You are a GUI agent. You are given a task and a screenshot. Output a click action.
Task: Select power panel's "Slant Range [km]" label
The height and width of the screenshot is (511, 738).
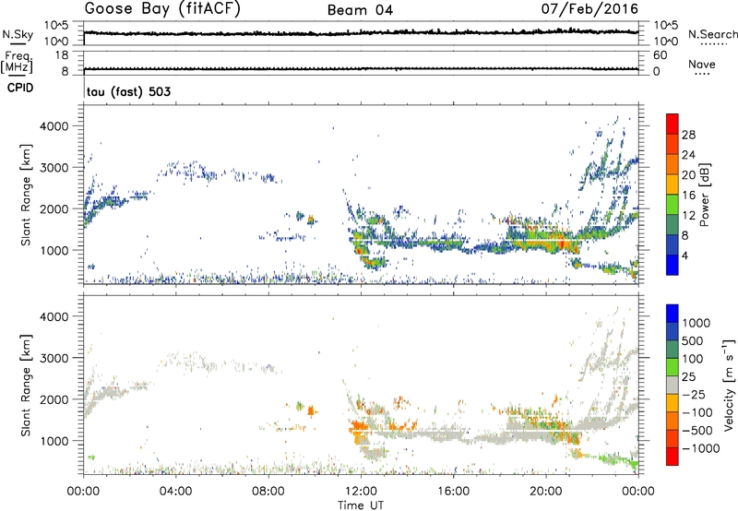26,195
